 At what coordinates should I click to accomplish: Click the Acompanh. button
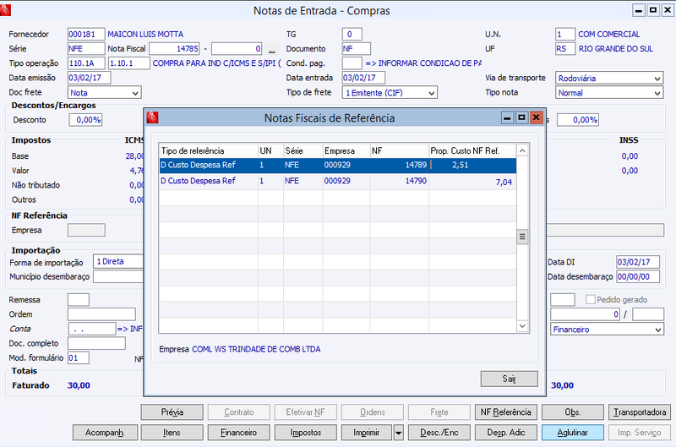(105, 433)
